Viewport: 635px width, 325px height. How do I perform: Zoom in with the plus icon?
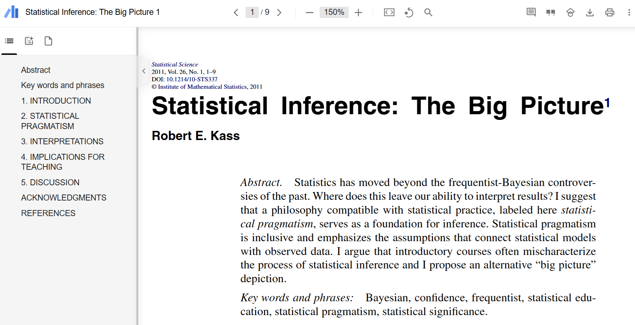[358, 13]
